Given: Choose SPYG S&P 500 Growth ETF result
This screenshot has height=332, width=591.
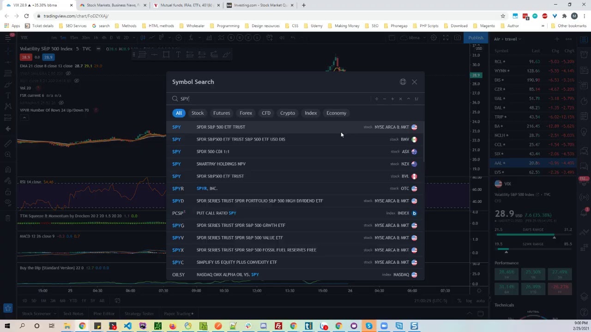Looking at the screenshot, I should 295,225.
